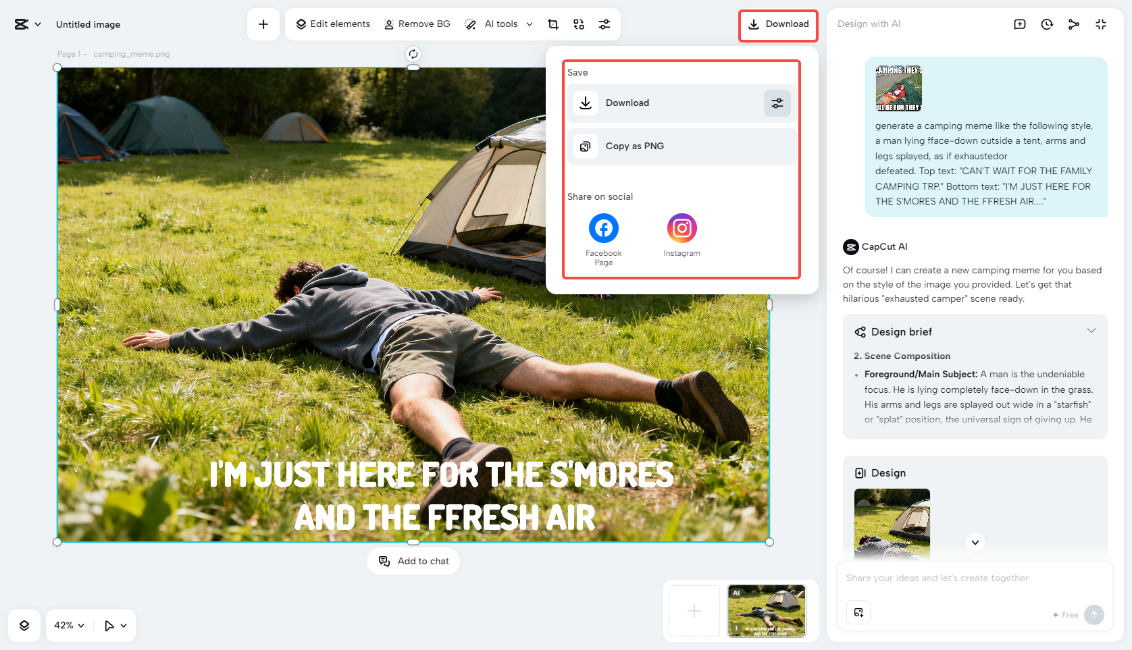Image resolution: width=1132 pixels, height=650 pixels.
Task: Open the CapCut logo menu
Action: click(x=28, y=24)
